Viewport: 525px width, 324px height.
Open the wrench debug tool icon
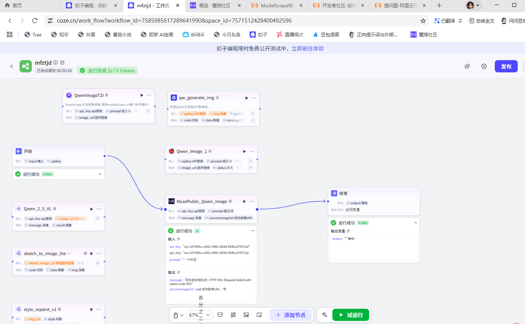[325, 315]
